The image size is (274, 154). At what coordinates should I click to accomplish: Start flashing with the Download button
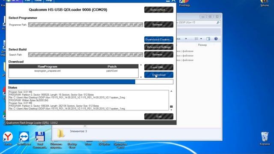[159, 75]
